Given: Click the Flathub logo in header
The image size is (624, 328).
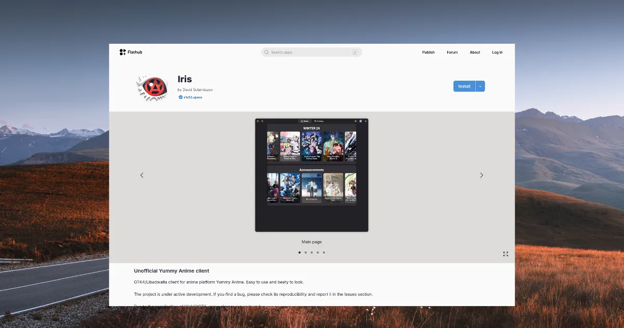Looking at the screenshot, I should click(131, 52).
